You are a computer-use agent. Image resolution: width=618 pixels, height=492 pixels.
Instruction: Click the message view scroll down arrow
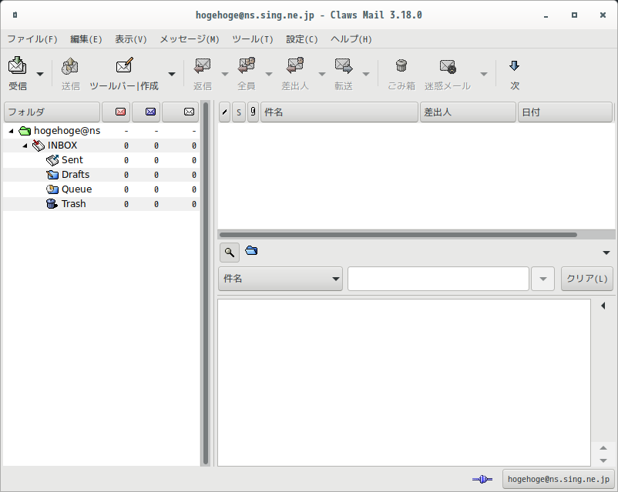[603, 460]
